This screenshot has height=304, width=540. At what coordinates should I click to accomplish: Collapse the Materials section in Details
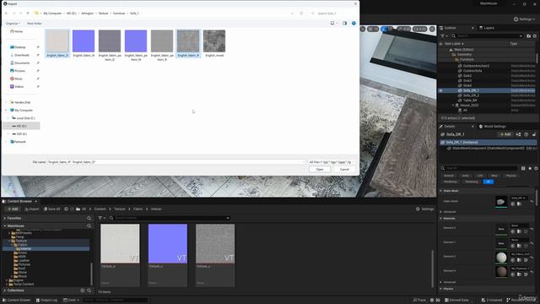coord(440,219)
